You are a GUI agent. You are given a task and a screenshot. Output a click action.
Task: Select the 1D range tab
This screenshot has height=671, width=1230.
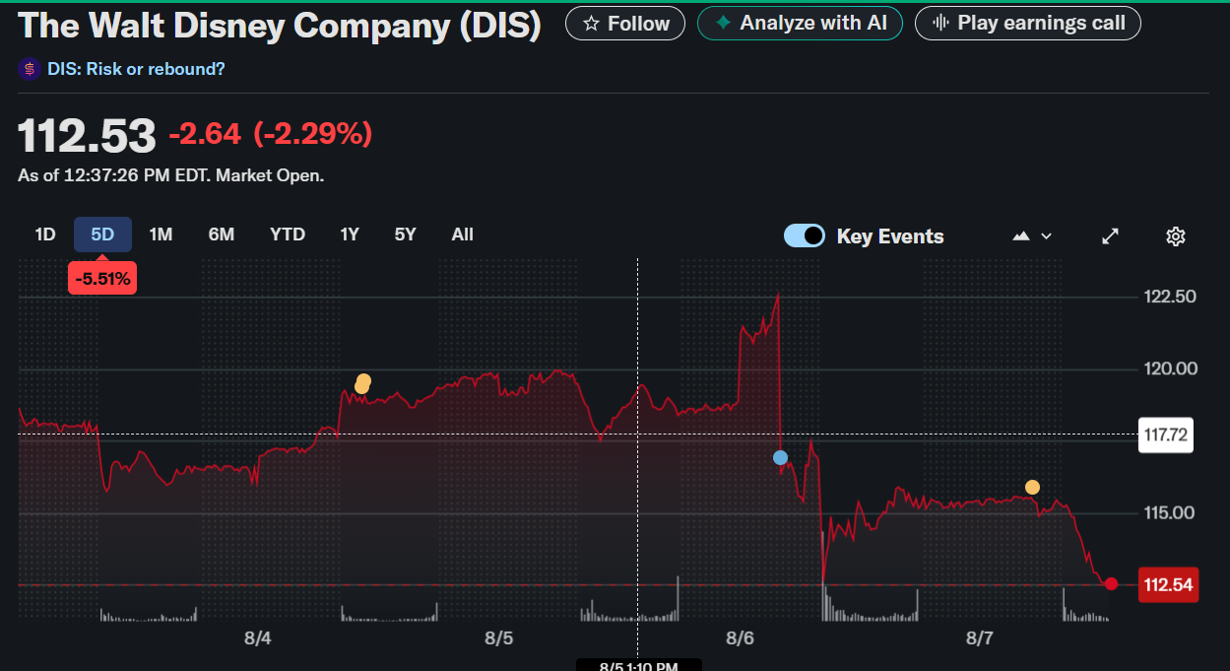45,235
